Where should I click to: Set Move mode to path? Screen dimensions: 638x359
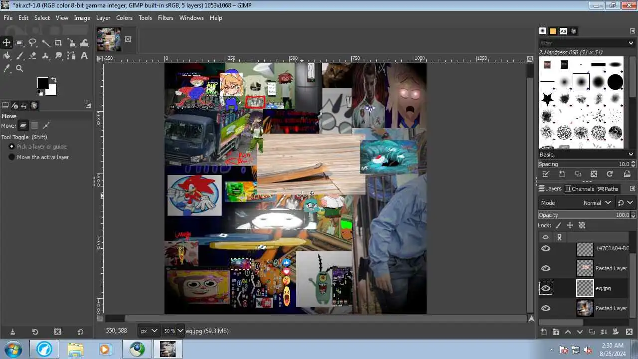(x=46, y=125)
